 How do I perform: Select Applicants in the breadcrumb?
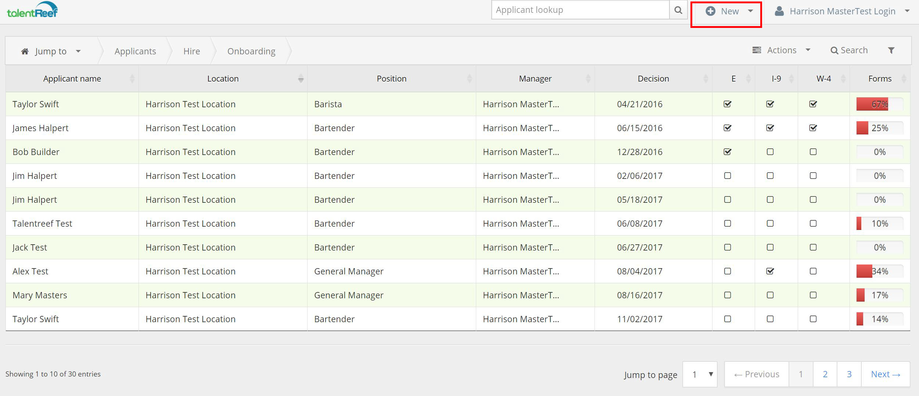coord(134,51)
